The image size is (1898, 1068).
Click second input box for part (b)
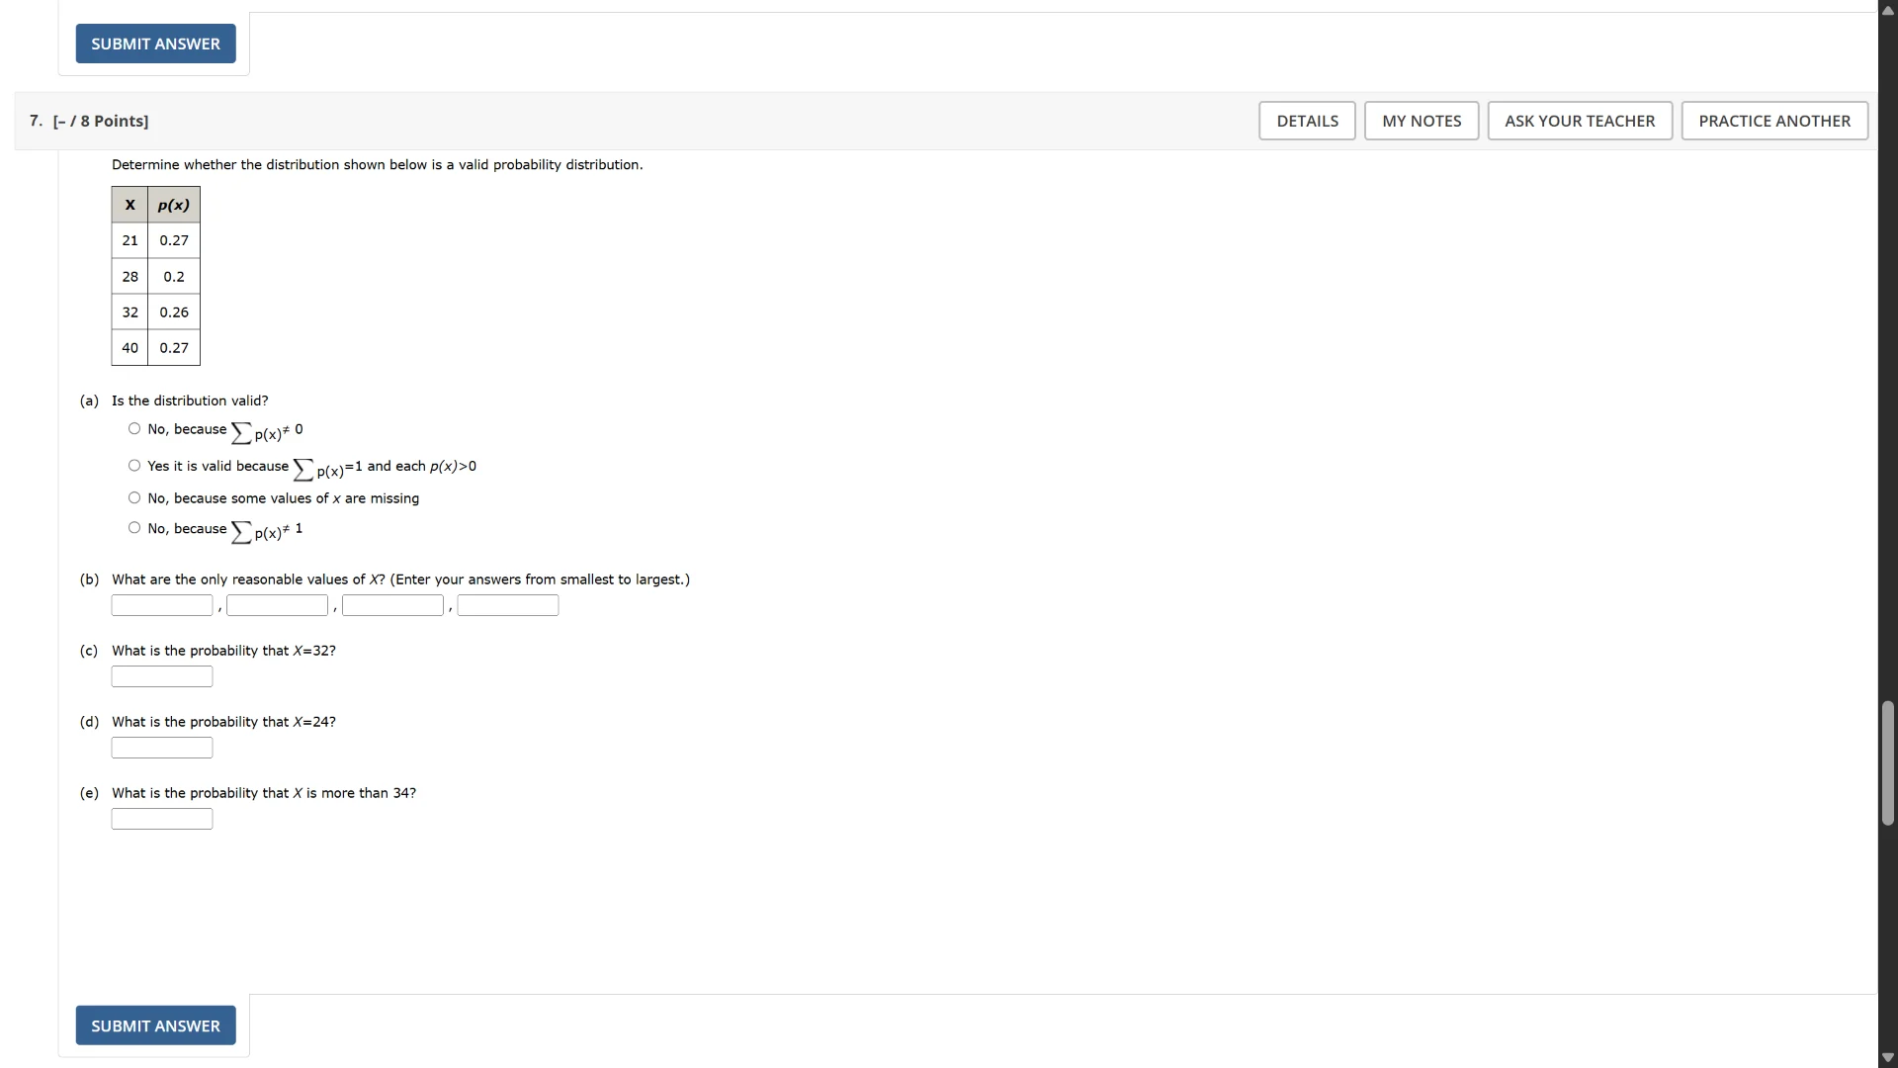[x=277, y=605]
